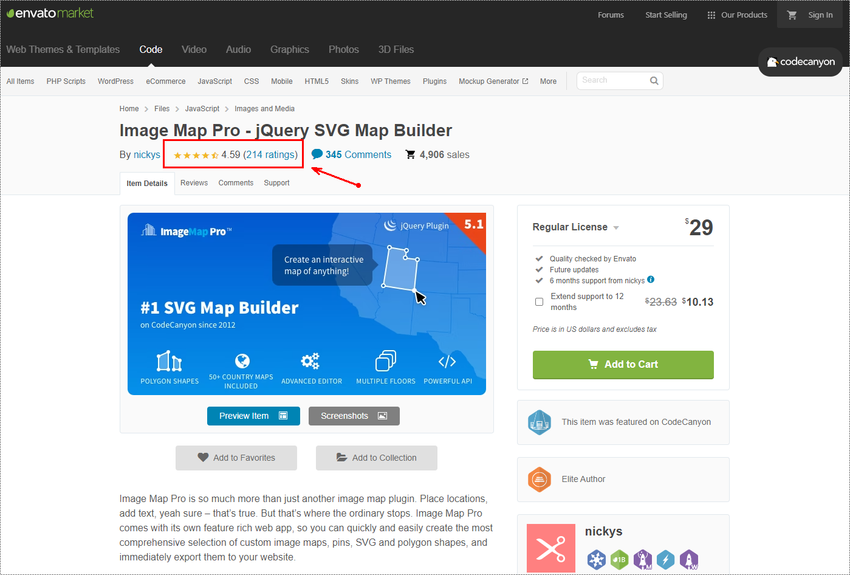
Task: Click the Add to Cart button
Action: pos(623,365)
